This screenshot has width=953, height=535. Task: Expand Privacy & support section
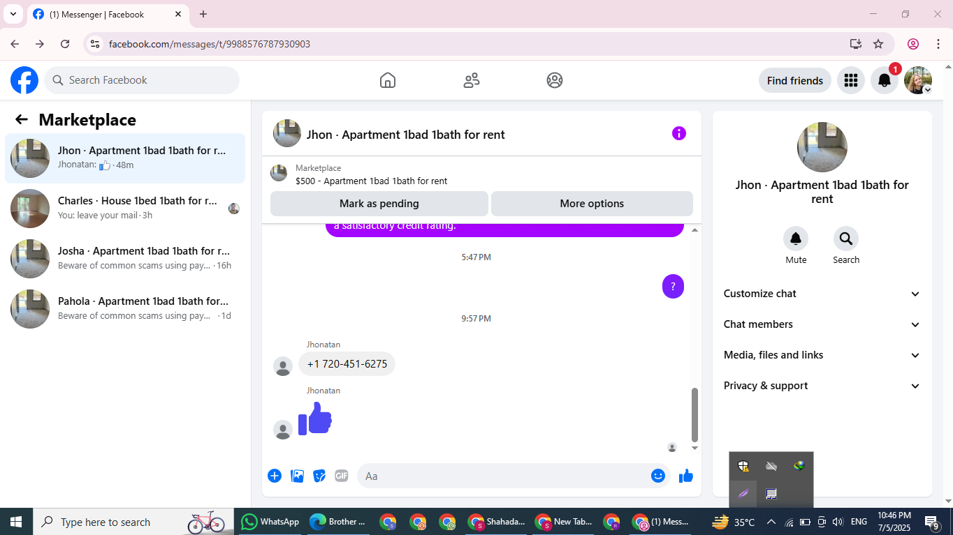pos(822,386)
